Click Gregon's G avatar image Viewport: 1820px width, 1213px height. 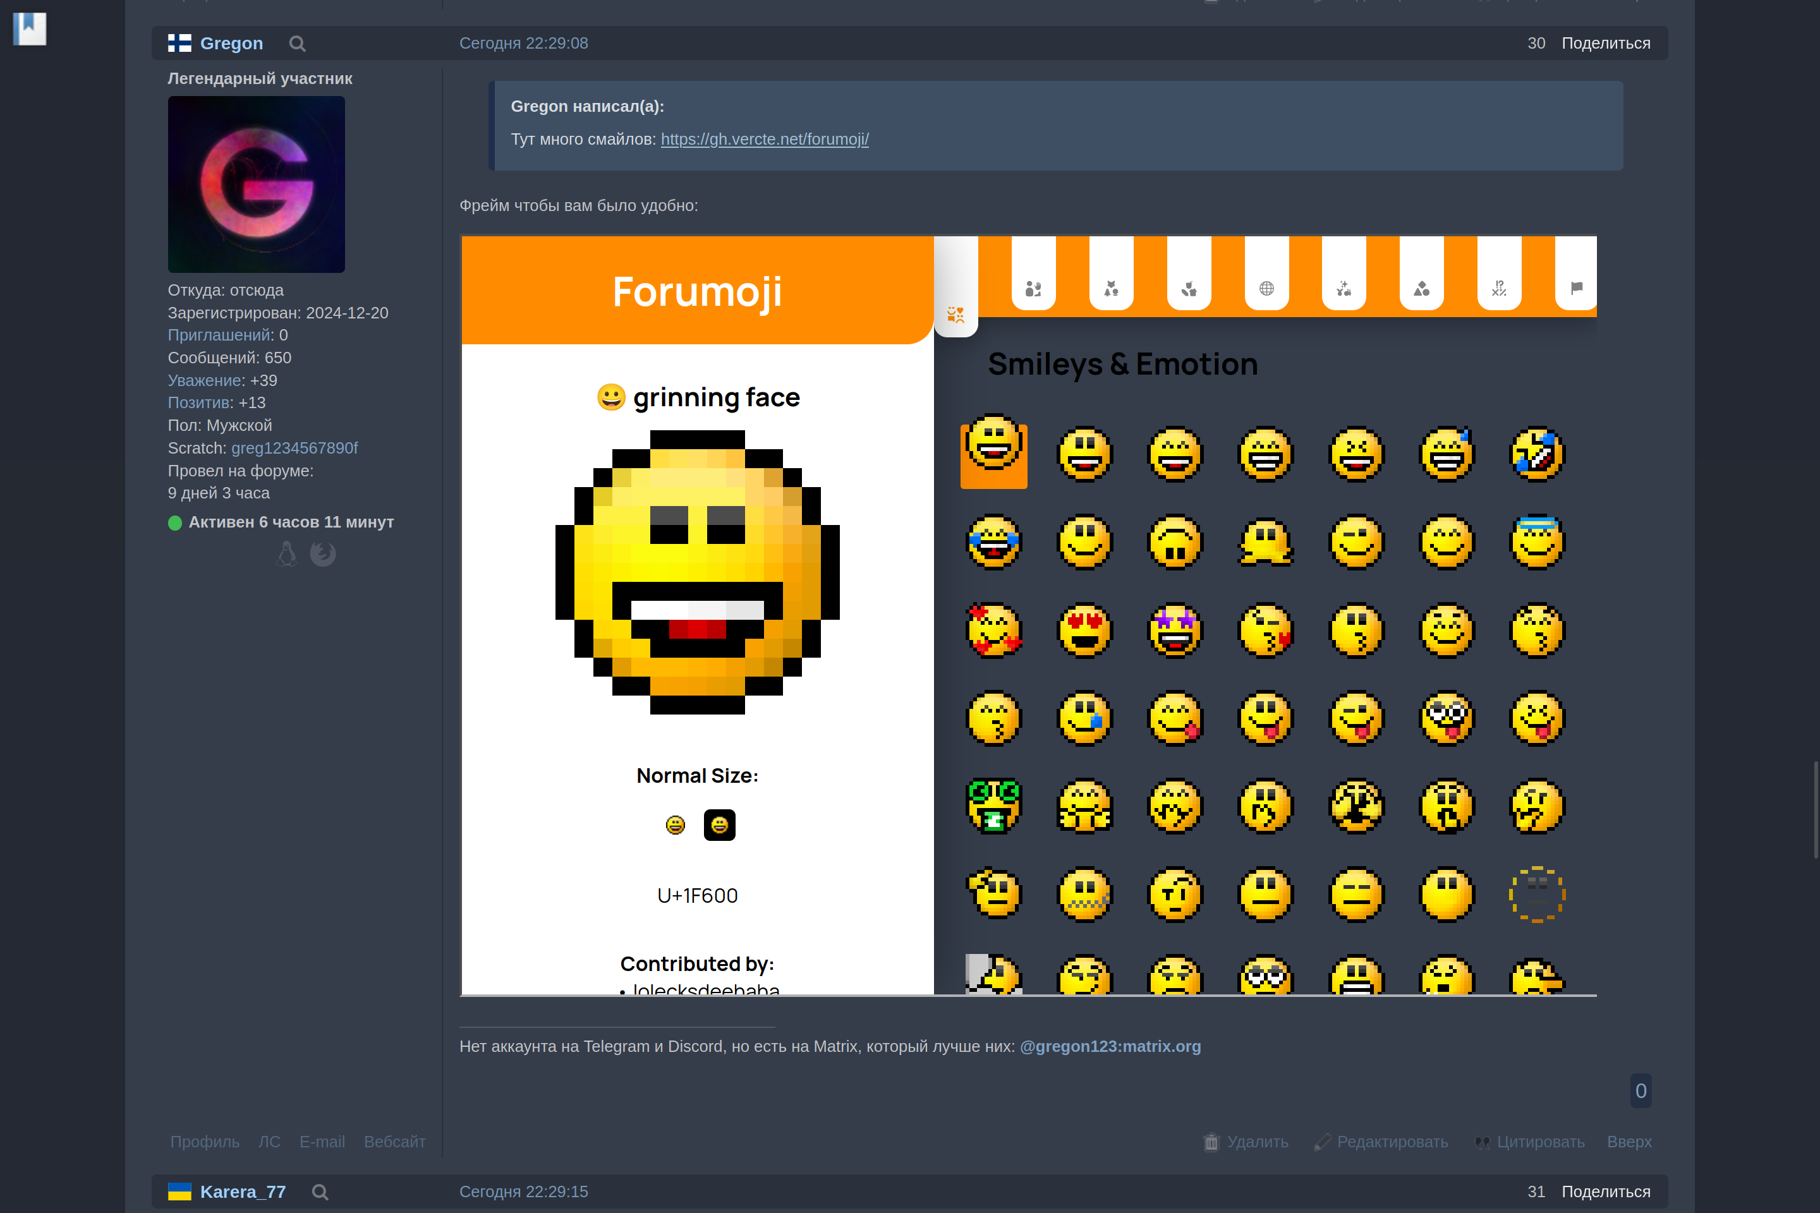[x=256, y=184]
